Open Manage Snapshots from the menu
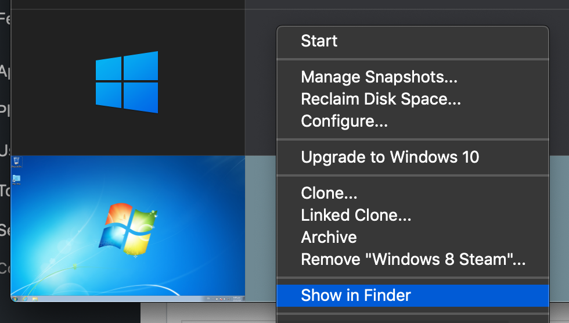 click(380, 77)
